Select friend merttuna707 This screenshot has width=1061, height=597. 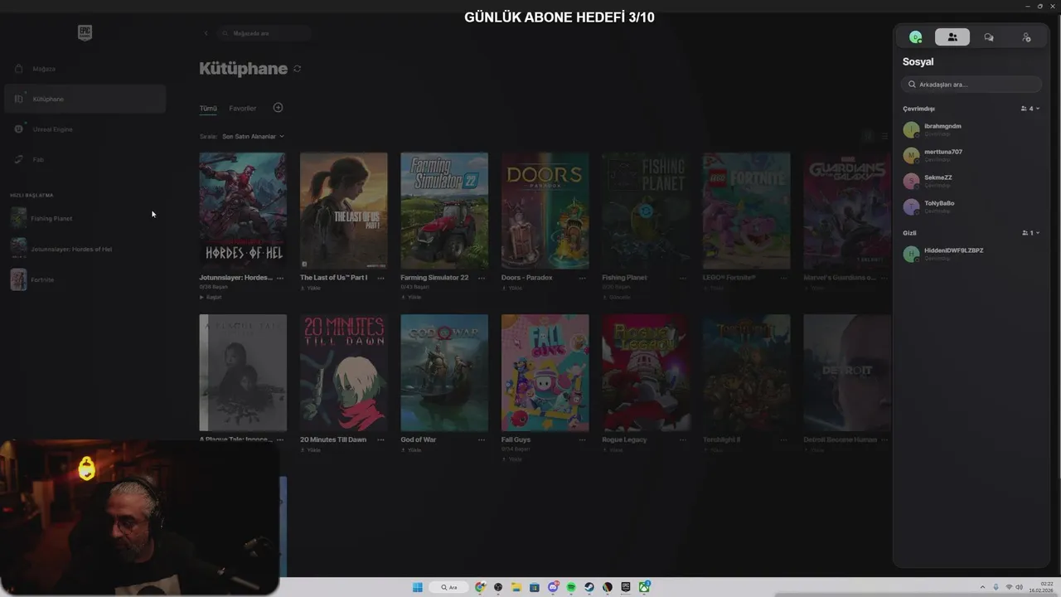(x=971, y=155)
